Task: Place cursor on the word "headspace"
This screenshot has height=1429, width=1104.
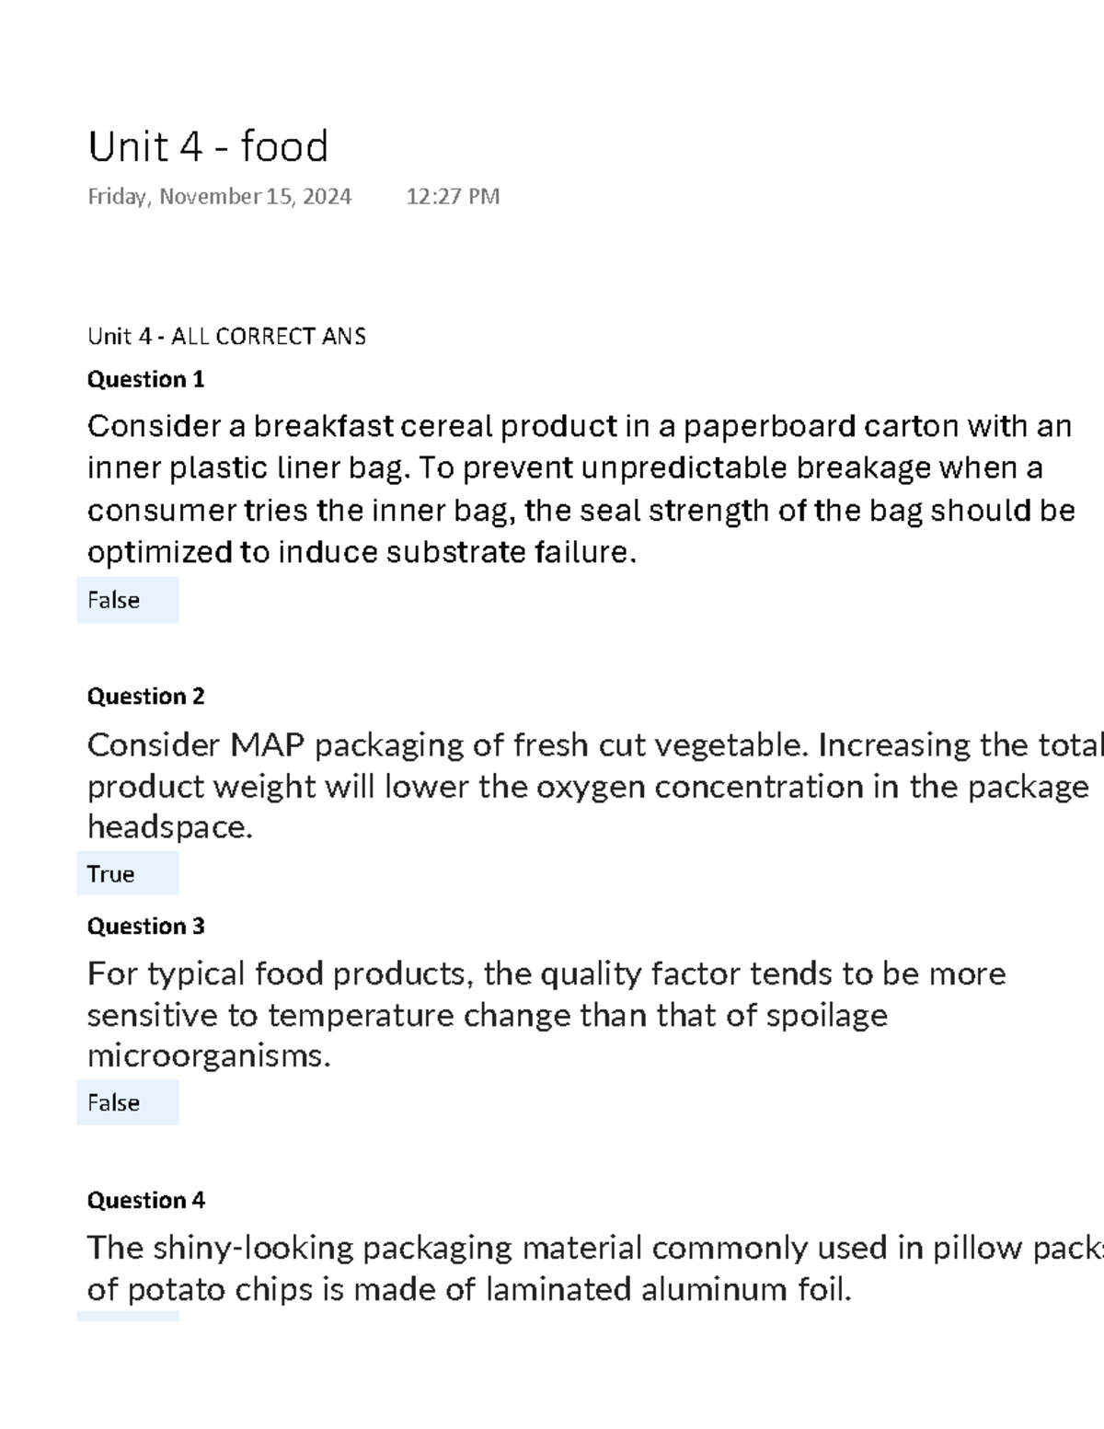Action: point(167,828)
